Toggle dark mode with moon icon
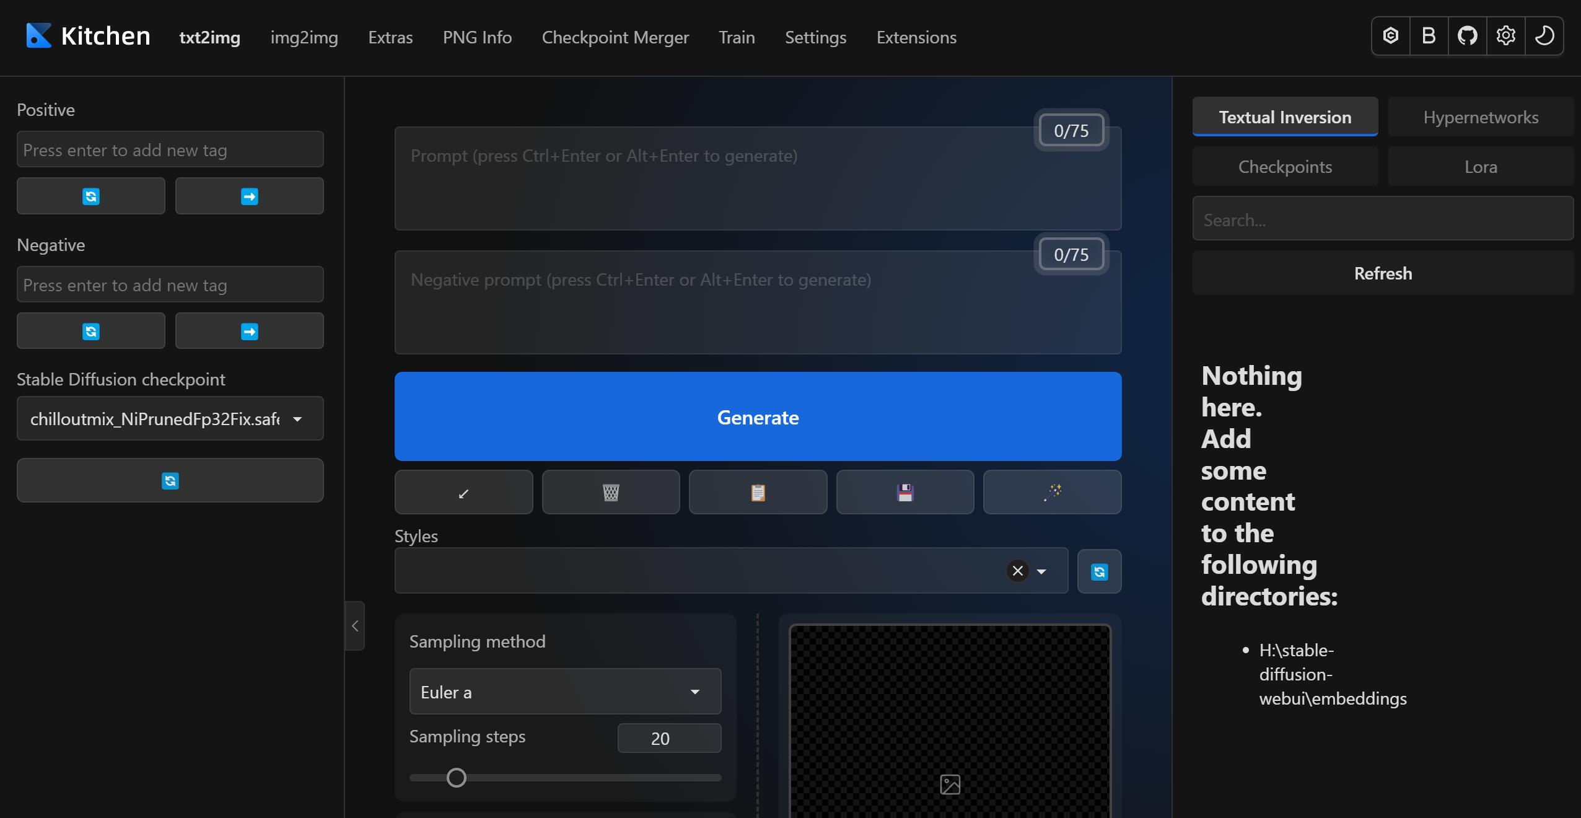Viewport: 1581px width, 818px height. pyautogui.click(x=1544, y=36)
